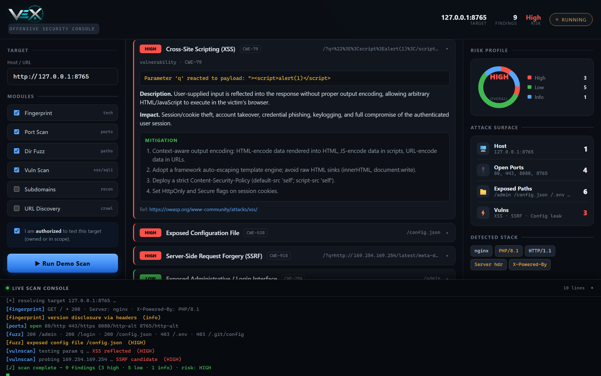Click the Server hdr tag

[x=489, y=264]
